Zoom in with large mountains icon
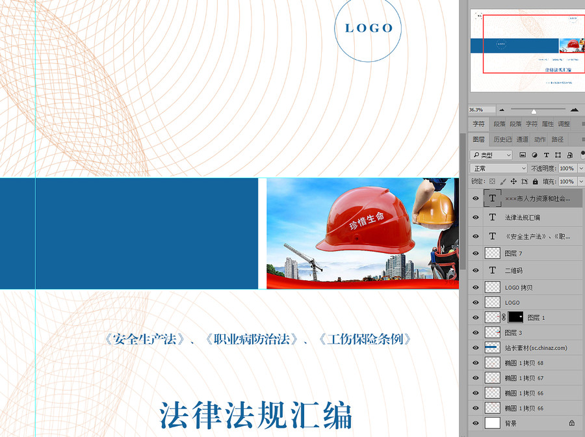This screenshot has height=437, width=585. coord(575,109)
